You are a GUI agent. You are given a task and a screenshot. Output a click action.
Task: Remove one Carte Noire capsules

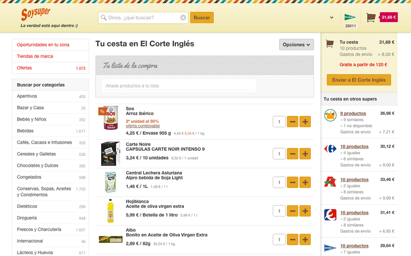[x=292, y=154]
